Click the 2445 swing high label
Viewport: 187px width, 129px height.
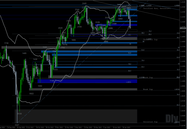pos(84,4)
